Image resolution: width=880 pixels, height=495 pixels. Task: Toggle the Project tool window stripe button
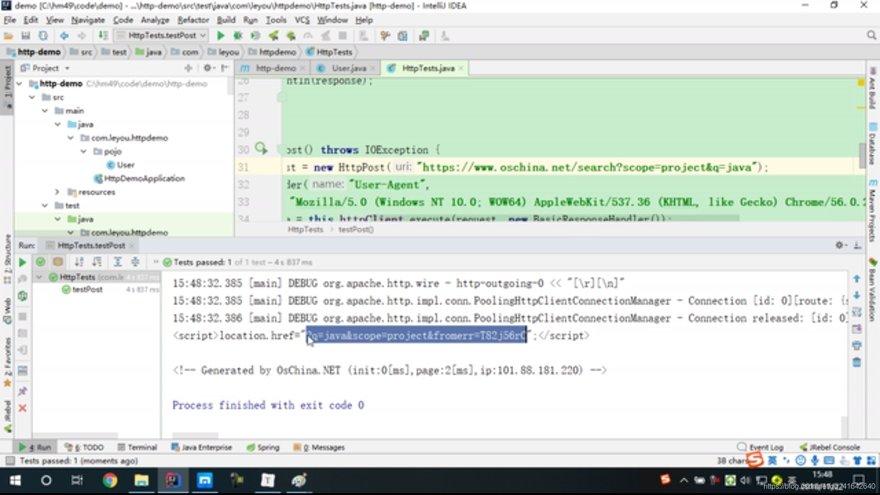[x=7, y=87]
